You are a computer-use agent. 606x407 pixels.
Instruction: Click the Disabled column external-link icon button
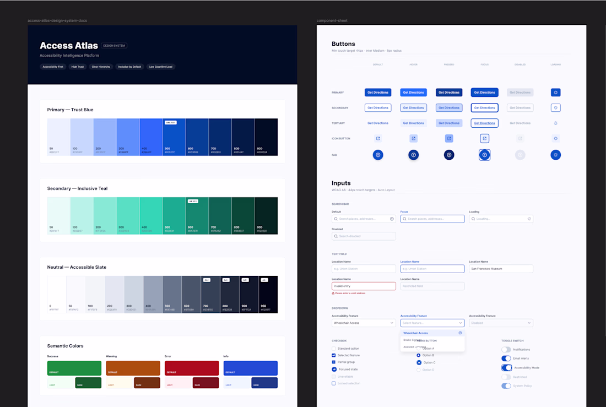click(520, 138)
